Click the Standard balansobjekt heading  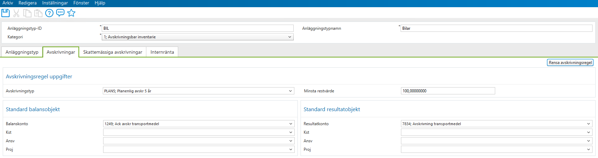pyautogui.click(x=33, y=109)
